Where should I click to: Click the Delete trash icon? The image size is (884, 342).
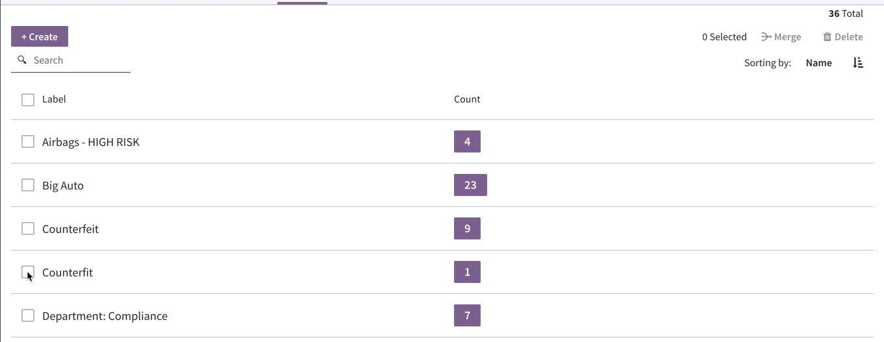827,37
